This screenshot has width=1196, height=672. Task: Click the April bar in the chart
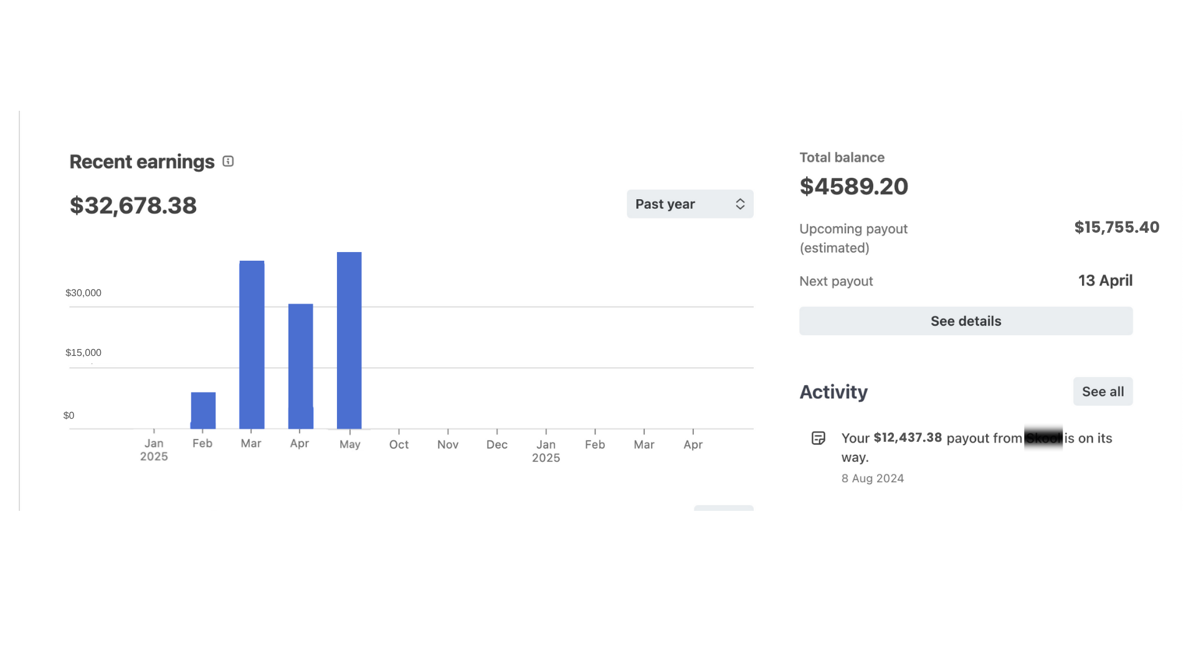[300, 366]
